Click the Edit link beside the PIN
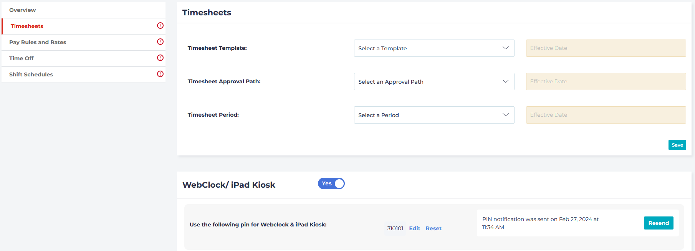 click(414, 228)
